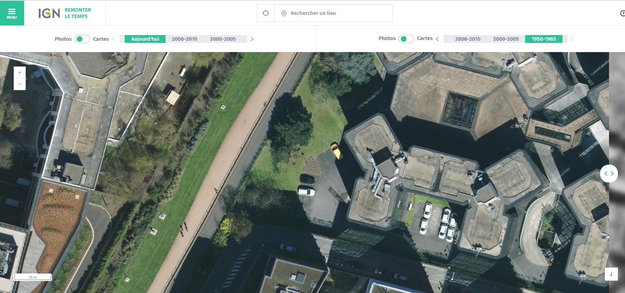Screen dimensions: 625x293
Task: Select right panel 2006-2010 tab
Action: click(468, 39)
